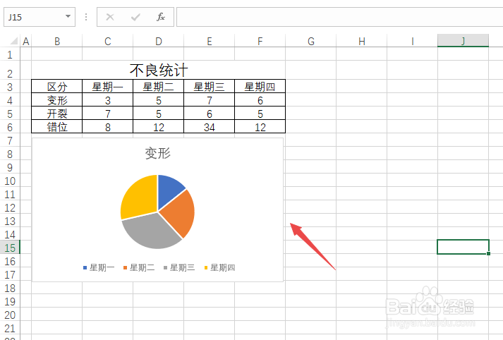Viewport: 503px width, 340px height.
Task: Select row 6 header
Action: pos(10,127)
